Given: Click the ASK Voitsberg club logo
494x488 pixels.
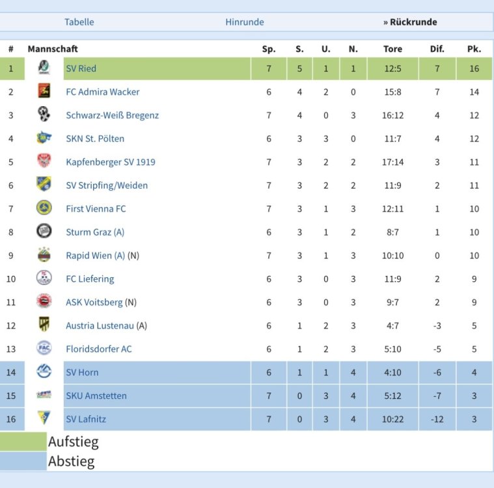Looking at the screenshot, I should pos(44,302).
